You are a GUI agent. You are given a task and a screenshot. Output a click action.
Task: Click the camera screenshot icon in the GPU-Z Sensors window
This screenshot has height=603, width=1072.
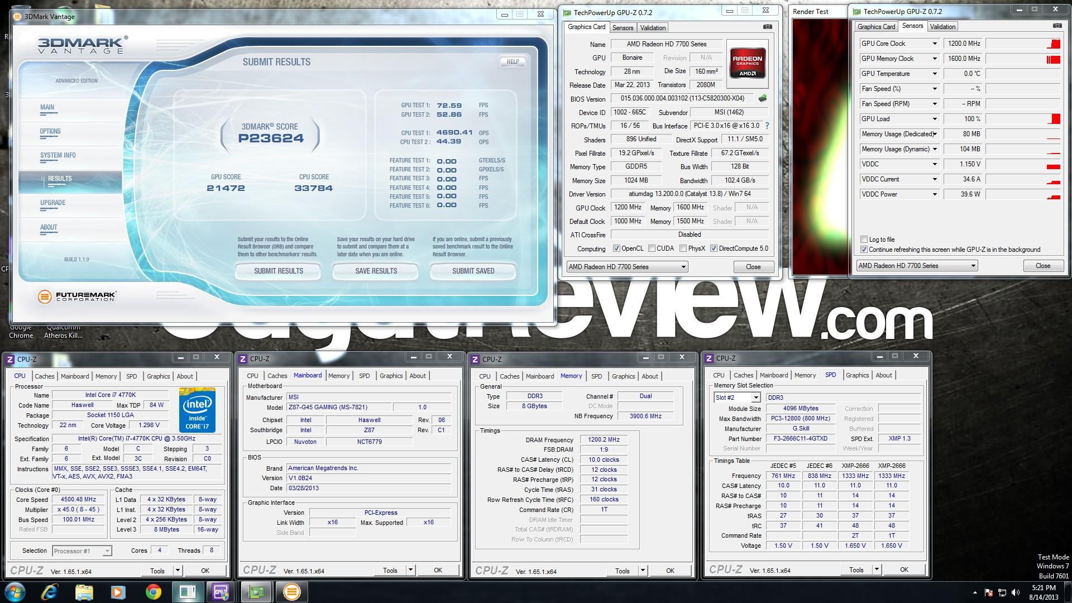1057,26
